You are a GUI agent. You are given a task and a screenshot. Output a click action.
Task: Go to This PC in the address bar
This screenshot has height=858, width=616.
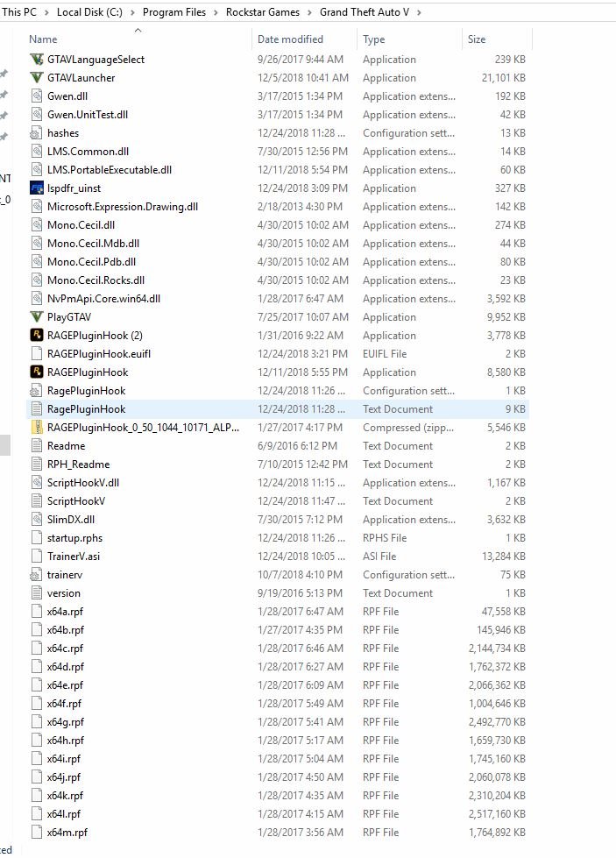pyautogui.click(x=19, y=12)
